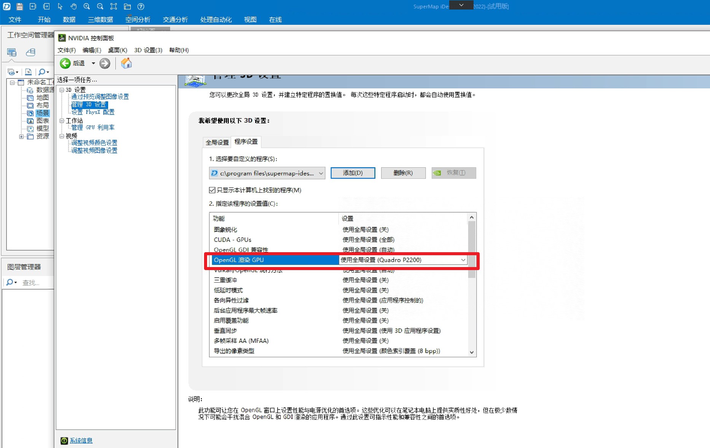The image size is (710, 448).
Task: Select the pan hand tool in SuperMap toolbar
Action: click(73, 6)
